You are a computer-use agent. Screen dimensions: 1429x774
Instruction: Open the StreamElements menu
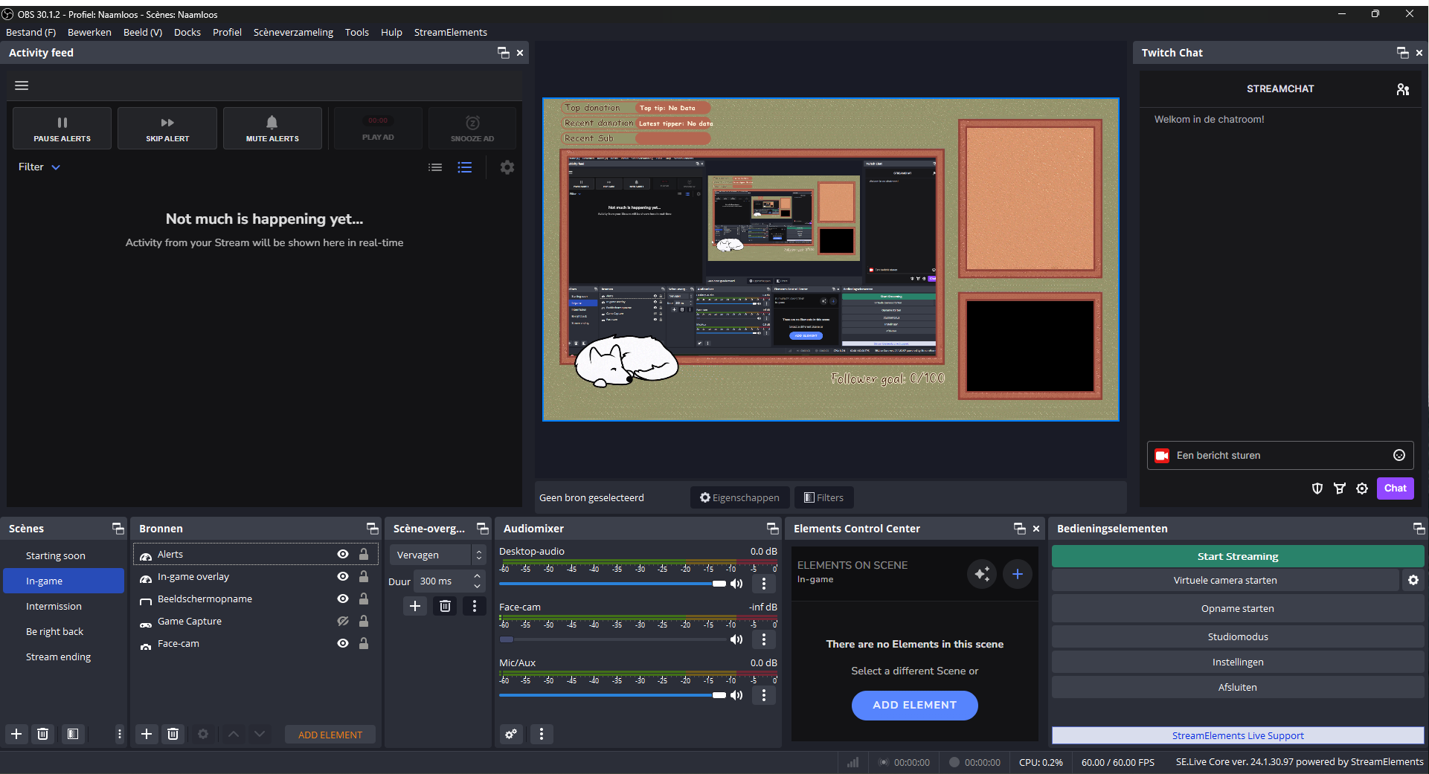click(451, 32)
